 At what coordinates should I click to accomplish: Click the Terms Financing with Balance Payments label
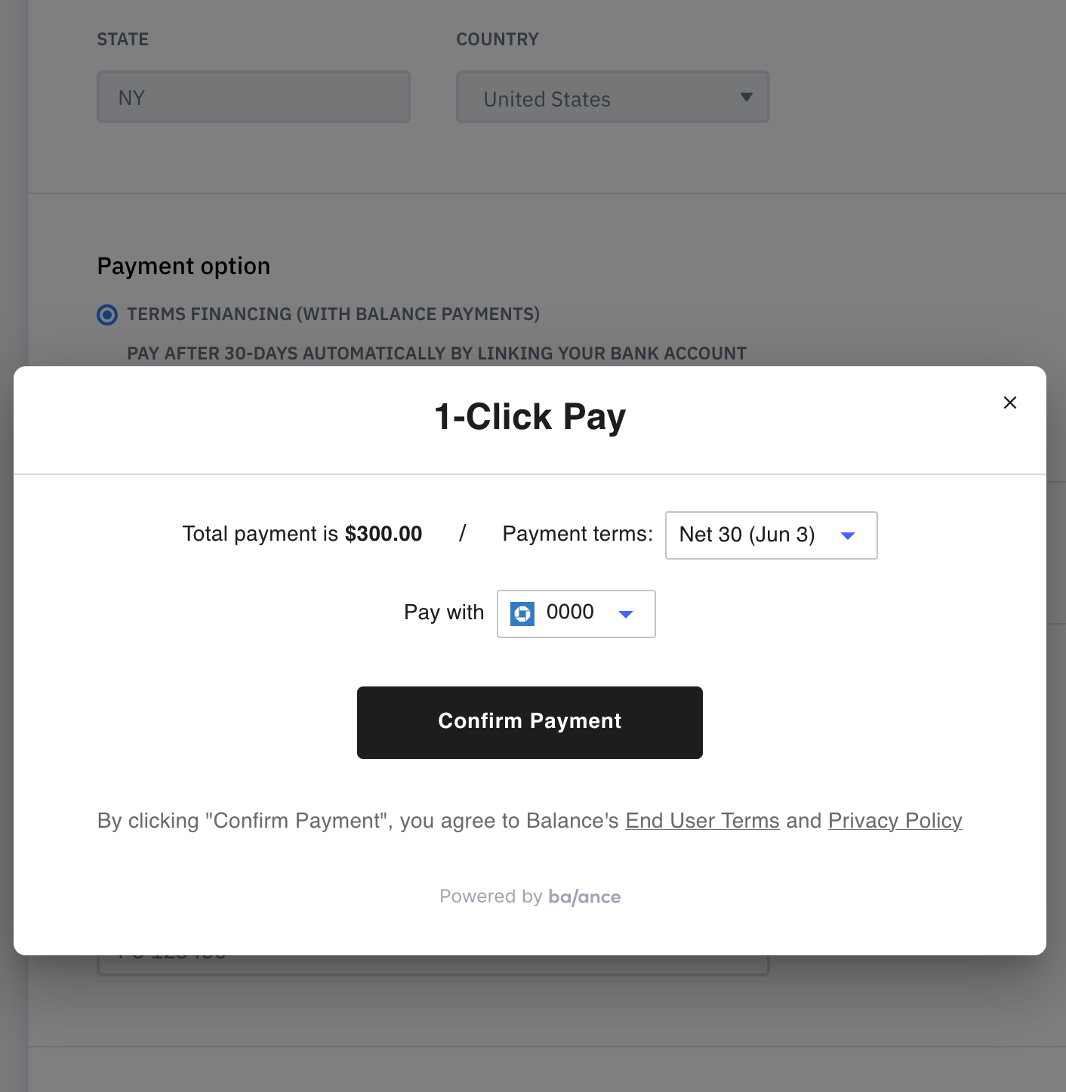click(x=333, y=314)
